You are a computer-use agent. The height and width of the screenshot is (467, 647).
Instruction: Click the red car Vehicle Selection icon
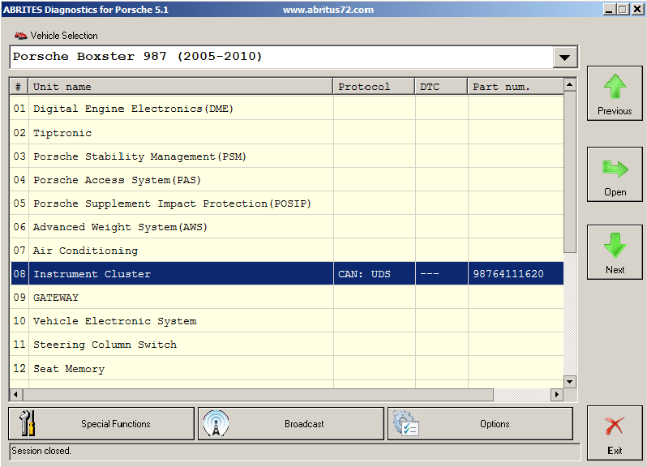(20, 36)
